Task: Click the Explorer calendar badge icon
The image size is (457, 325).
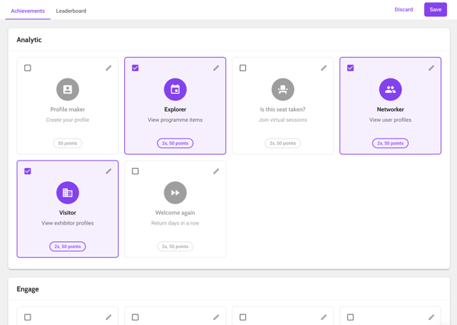Action: point(175,90)
